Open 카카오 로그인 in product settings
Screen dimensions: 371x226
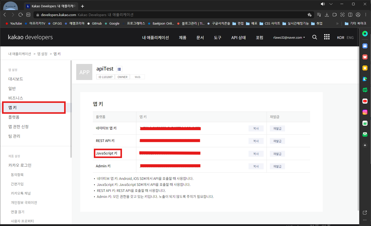20,165
